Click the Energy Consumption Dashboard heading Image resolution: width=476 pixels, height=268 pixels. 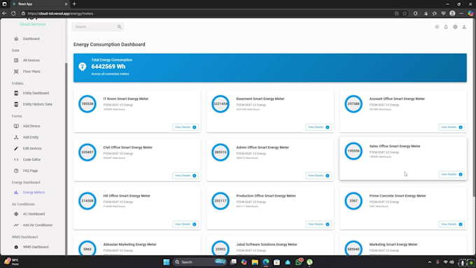(x=109, y=44)
